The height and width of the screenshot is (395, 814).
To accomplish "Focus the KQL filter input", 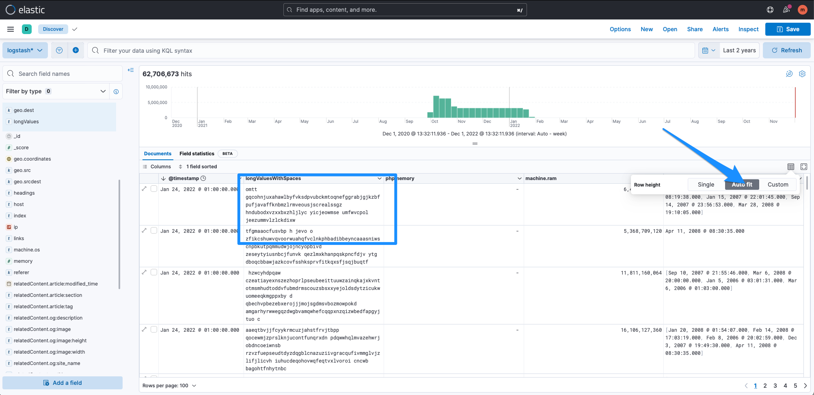I will coord(391,50).
